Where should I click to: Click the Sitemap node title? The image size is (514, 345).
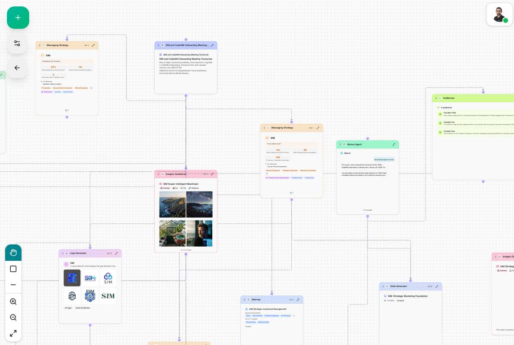click(256, 299)
